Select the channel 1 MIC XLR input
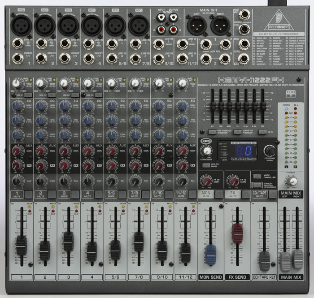Screen dimensions: 314x298 click(x=21, y=26)
